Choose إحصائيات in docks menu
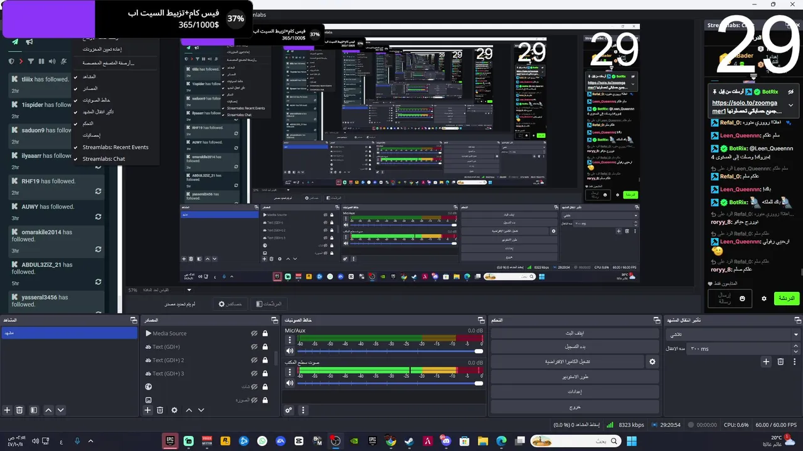Image resolution: width=803 pixels, height=451 pixels. (92, 135)
